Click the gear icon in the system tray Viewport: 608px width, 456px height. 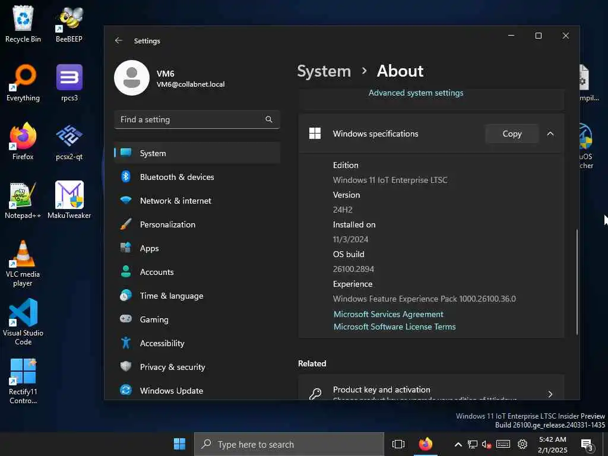click(x=522, y=444)
